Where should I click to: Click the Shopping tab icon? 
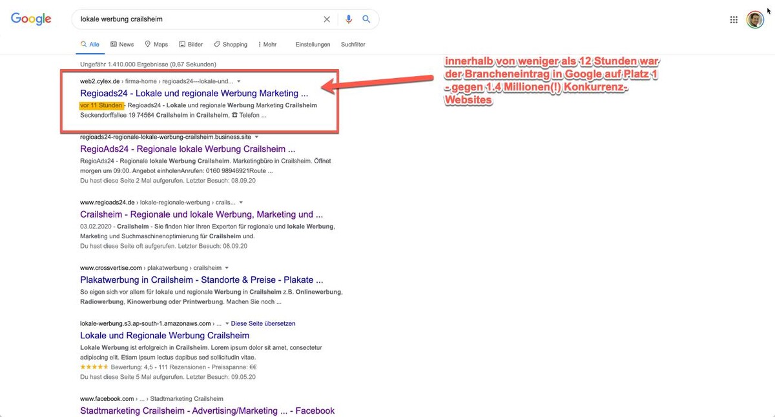tap(216, 44)
